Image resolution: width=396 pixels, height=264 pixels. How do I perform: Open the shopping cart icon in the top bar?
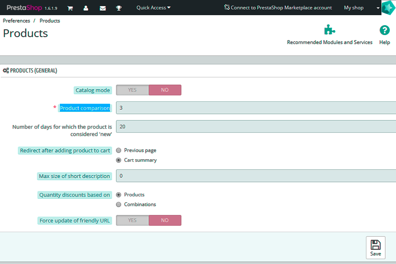(x=70, y=7)
